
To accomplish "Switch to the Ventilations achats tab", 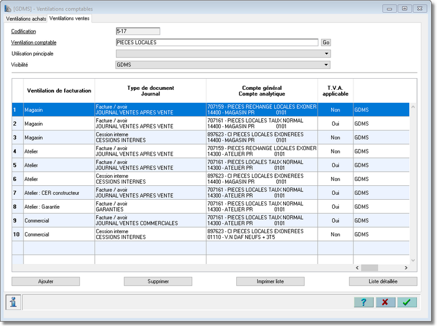I will click(26, 19).
